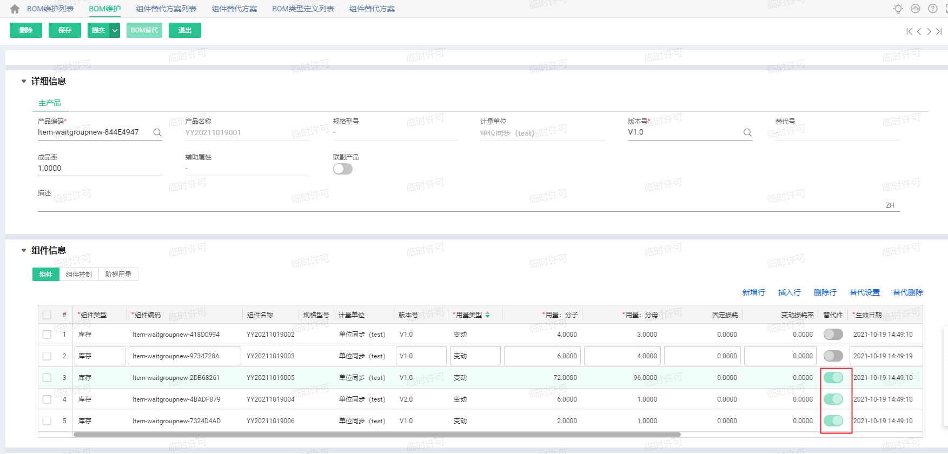Click row 2 用量分子 field 6.0000
Screen dimensions: 948x454
click(542, 356)
